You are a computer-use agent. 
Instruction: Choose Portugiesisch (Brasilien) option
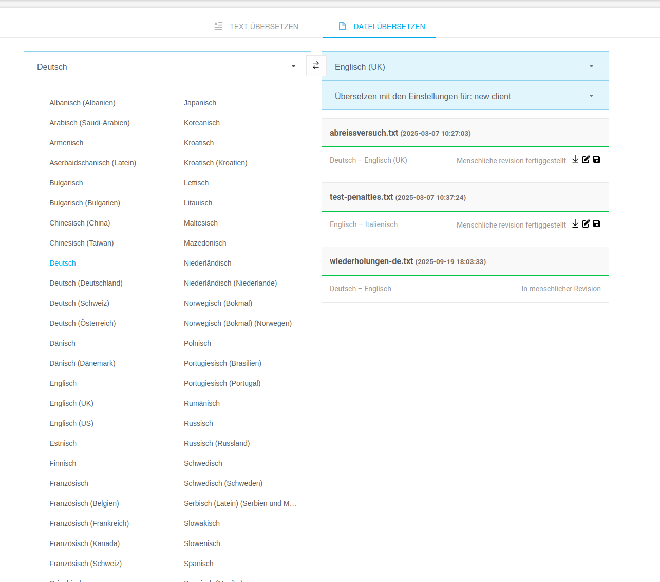pos(222,363)
